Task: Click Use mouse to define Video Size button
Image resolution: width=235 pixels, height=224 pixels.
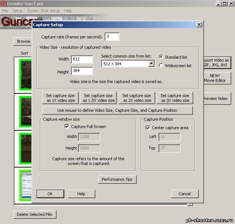Action: (x=117, y=110)
